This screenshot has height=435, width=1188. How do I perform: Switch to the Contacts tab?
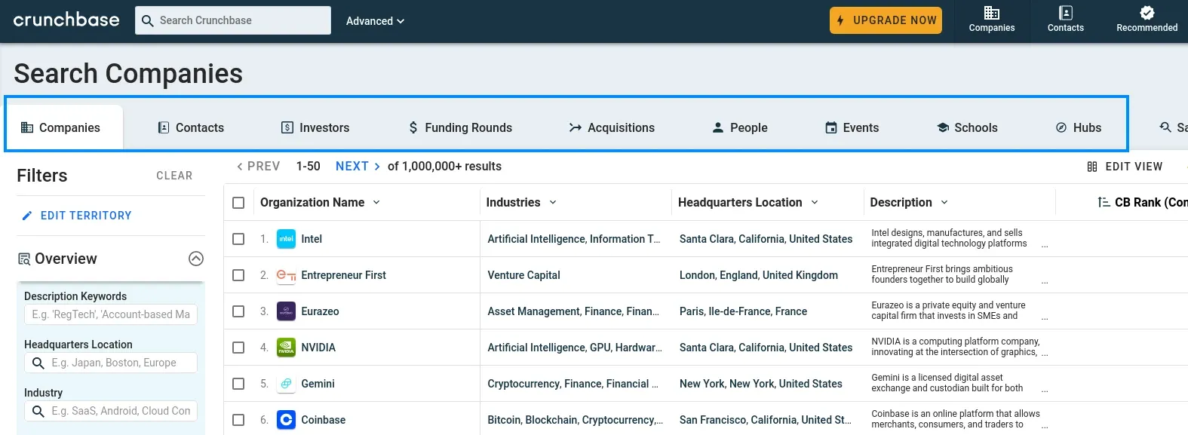[191, 127]
